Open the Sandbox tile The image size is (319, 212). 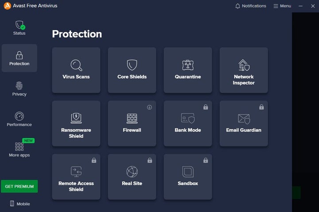pyautogui.click(x=188, y=177)
